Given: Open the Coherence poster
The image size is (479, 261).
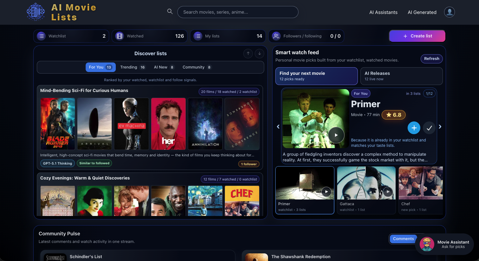Looking at the screenshot, I should pyautogui.click(x=242, y=124).
